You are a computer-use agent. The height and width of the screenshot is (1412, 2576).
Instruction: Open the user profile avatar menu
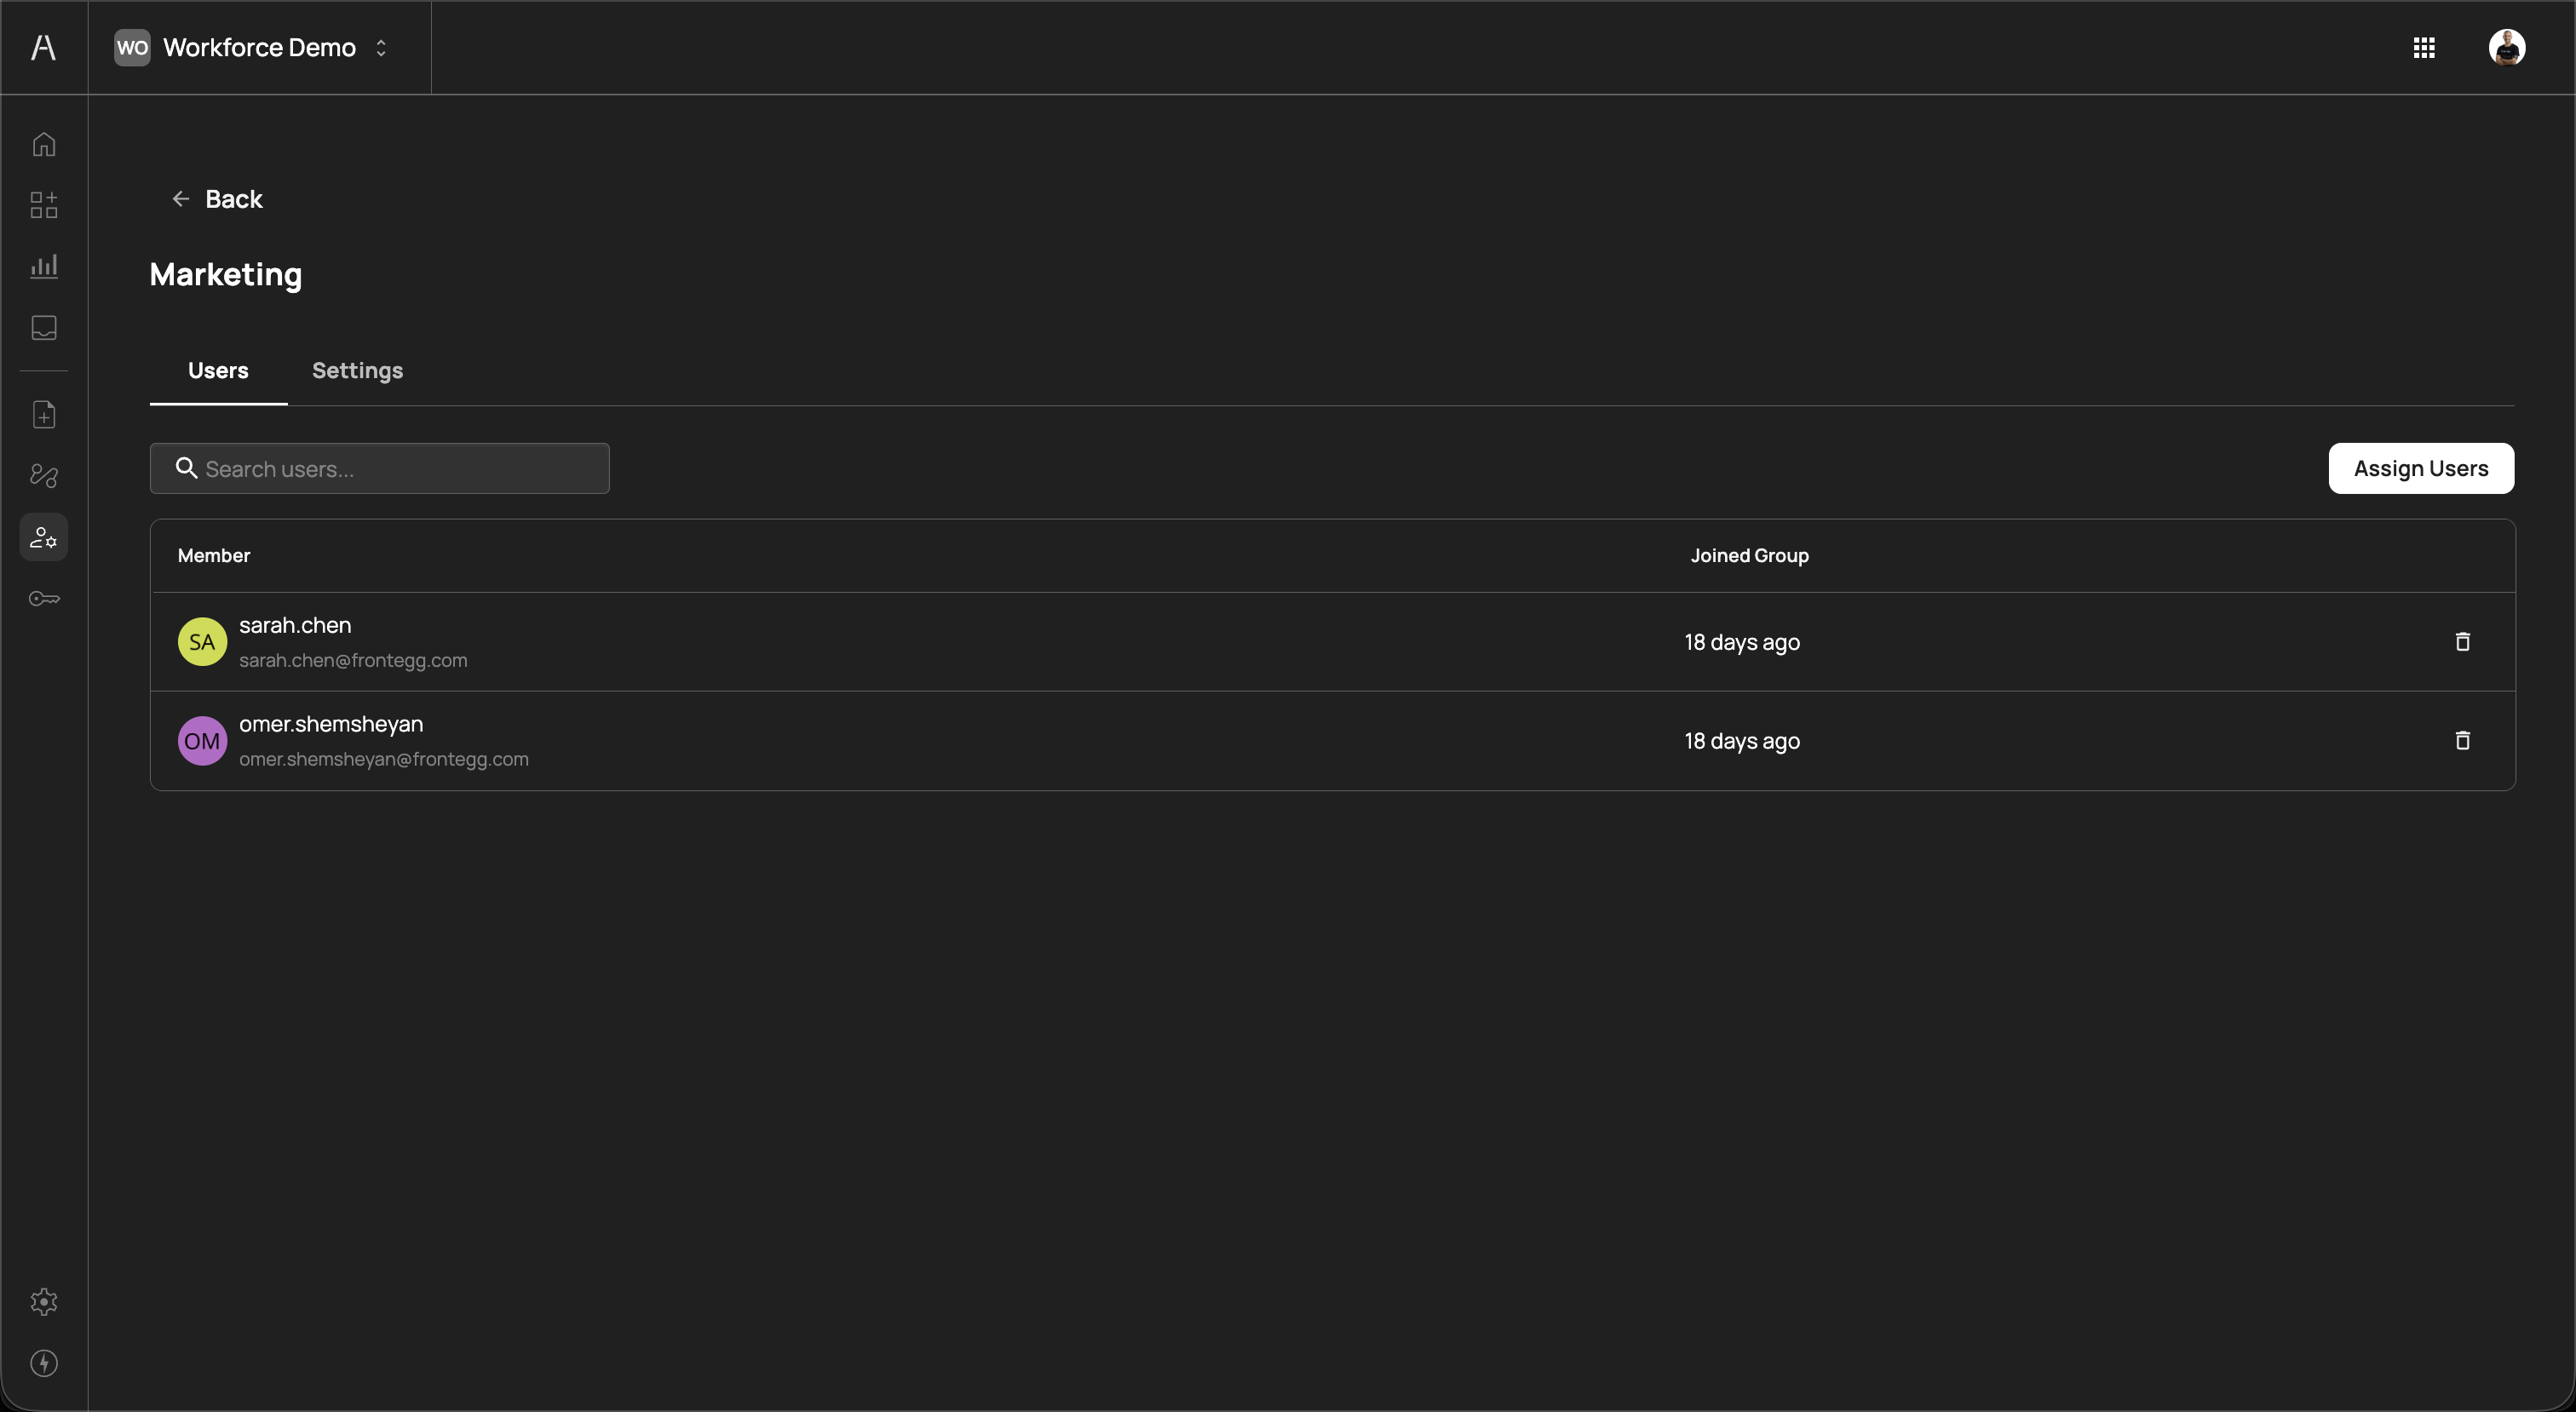pos(2506,48)
